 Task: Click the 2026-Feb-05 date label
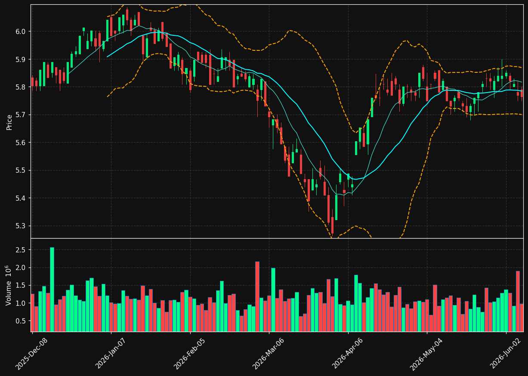pos(189,354)
